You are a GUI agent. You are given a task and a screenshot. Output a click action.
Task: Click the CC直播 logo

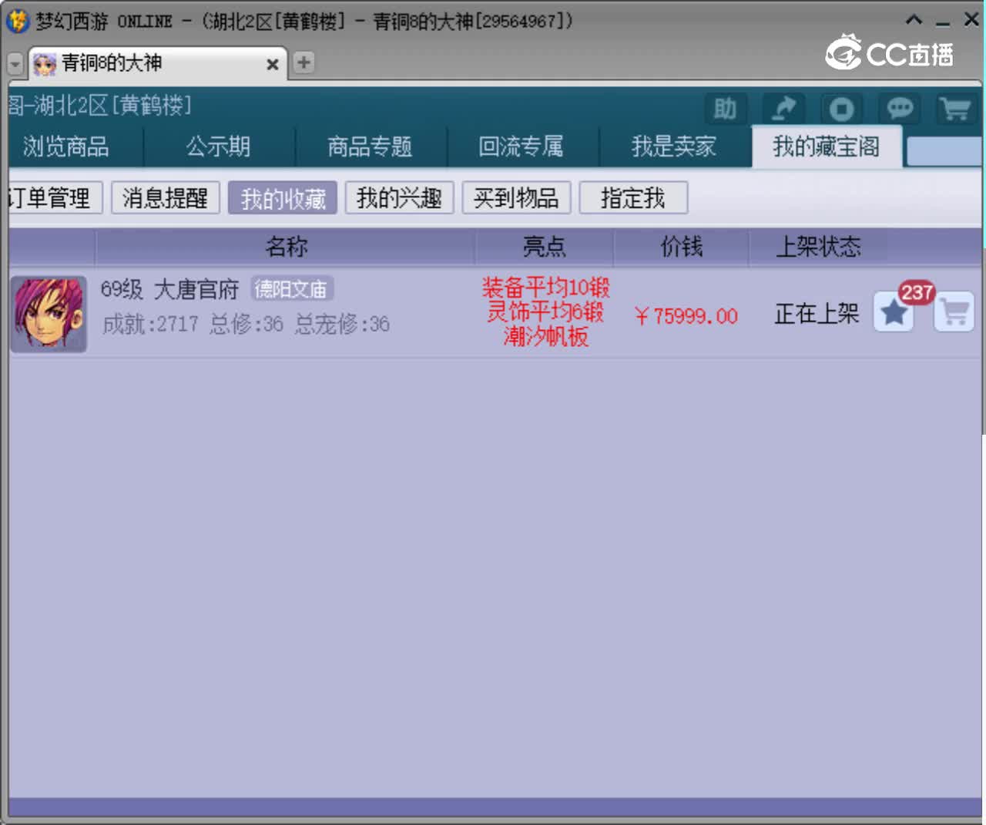pyautogui.click(x=890, y=52)
